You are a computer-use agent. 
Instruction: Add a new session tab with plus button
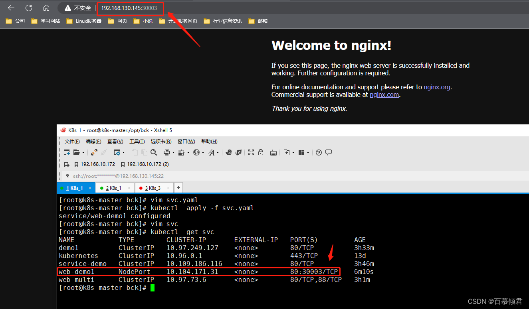pyautogui.click(x=178, y=187)
